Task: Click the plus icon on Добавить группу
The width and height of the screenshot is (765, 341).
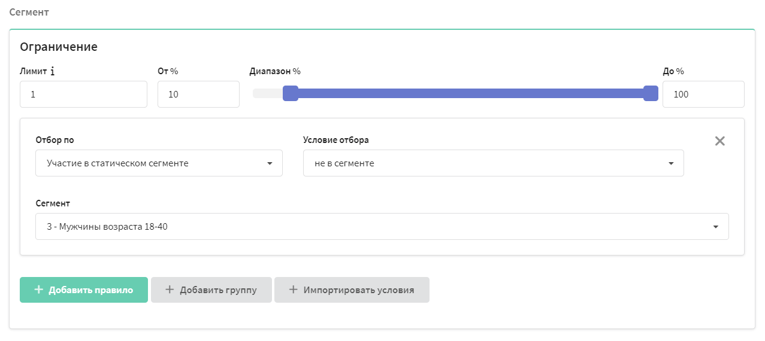Action: tap(170, 290)
